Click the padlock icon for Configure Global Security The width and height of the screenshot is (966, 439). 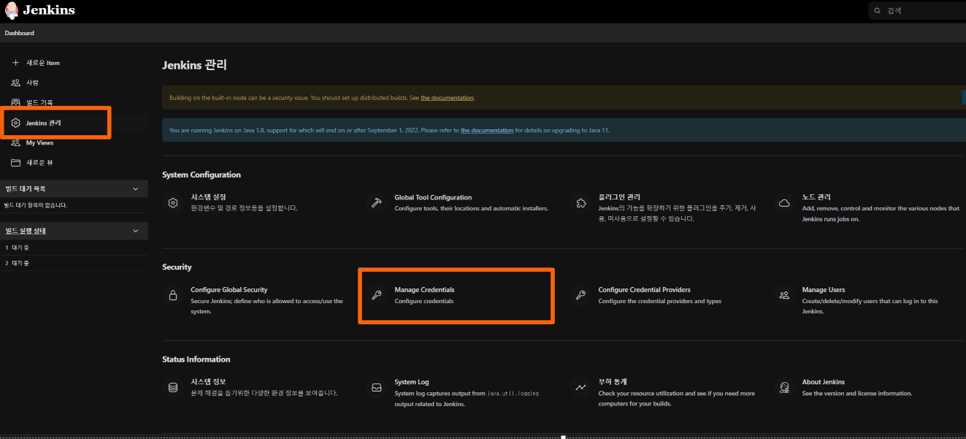point(173,296)
